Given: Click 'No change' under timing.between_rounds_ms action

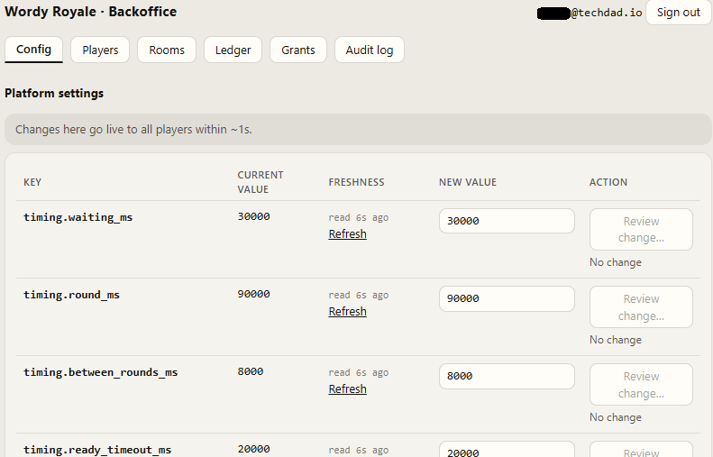Looking at the screenshot, I should 616,417.
